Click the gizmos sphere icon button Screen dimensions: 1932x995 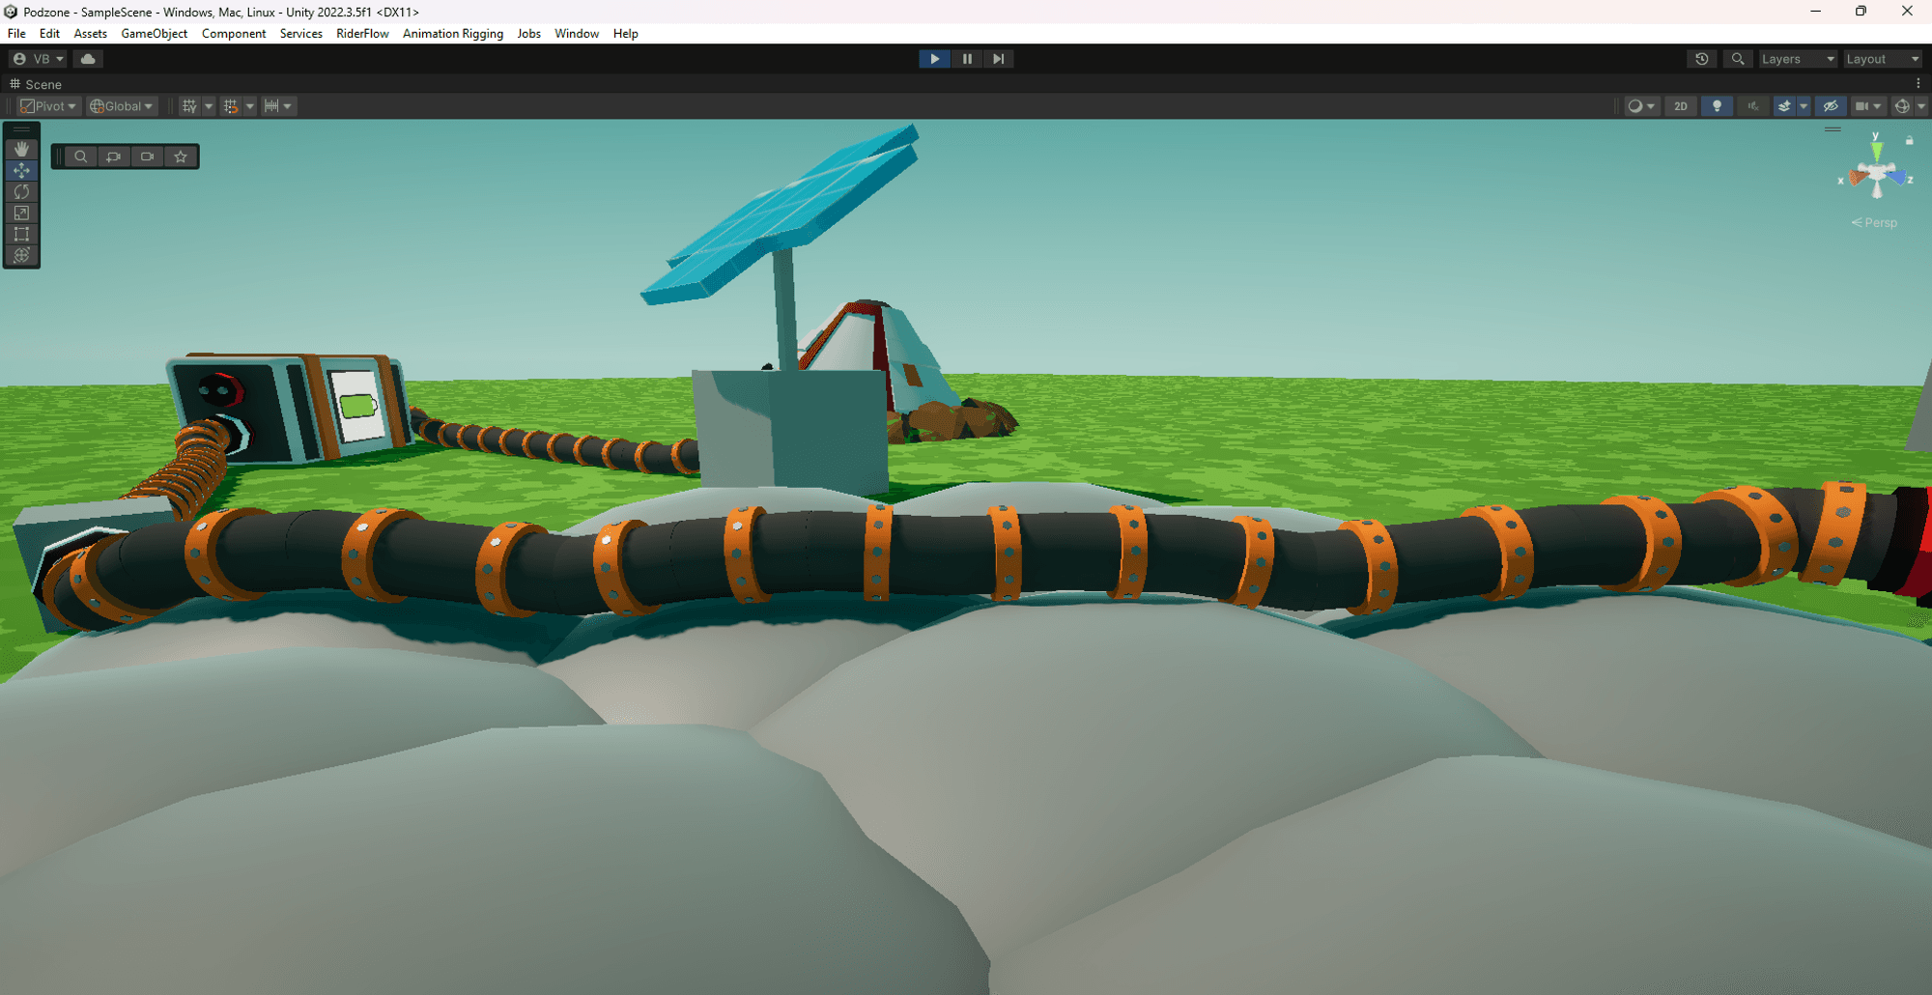click(x=1902, y=106)
